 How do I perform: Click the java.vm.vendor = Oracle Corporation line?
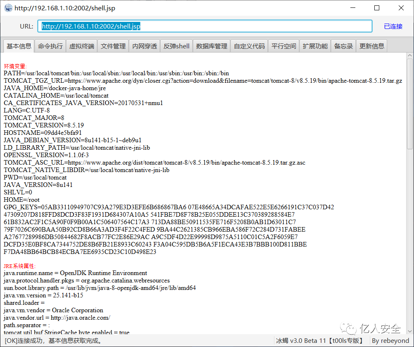click(53, 310)
